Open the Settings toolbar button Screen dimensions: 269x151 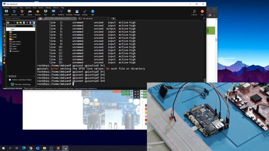[85, 13]
